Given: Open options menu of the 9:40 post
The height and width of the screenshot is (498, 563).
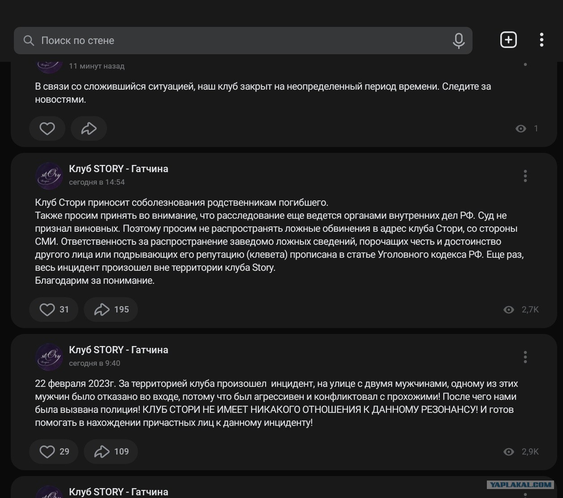Looking at the screenshot, I should [525, 357].
